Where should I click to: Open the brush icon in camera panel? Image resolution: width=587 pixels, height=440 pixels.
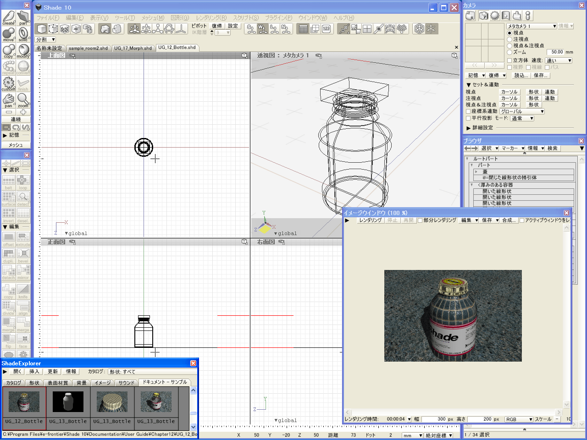pyautogui.click(x=517, y=16)
